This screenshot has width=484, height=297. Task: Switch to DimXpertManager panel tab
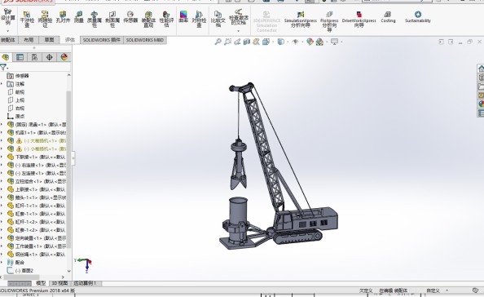tap(49, 57)
